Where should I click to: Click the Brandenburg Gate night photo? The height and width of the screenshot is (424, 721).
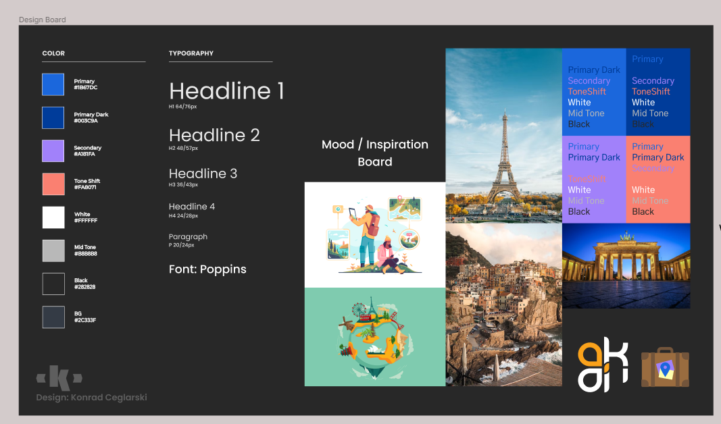[x=626, y=265]
